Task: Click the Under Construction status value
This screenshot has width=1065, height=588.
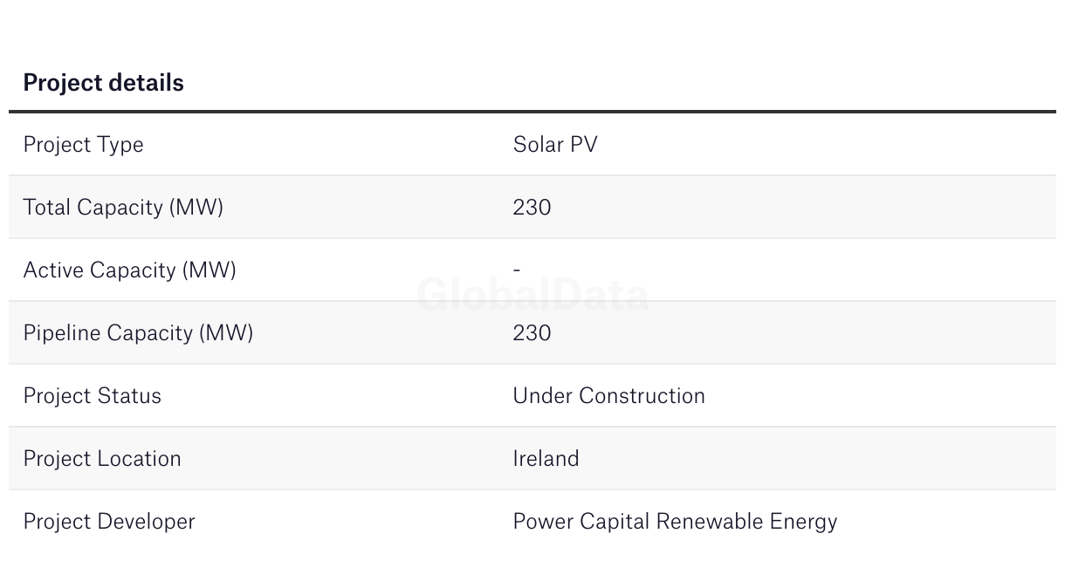Action: pyautogui.click(x=608, y=396)
